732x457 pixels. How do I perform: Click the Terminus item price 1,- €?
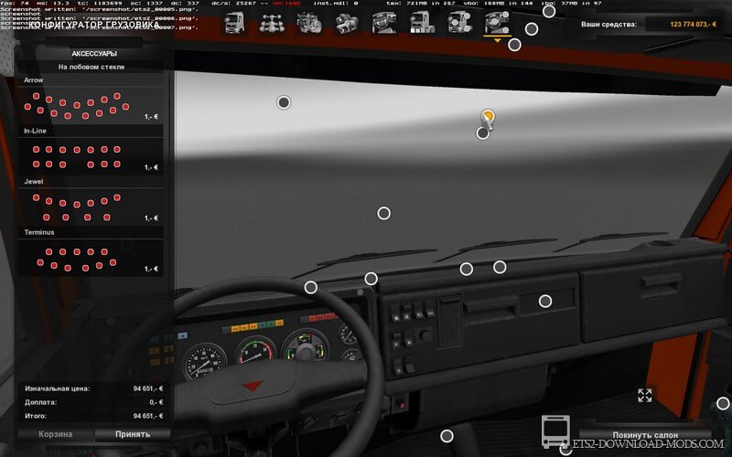[151, 269]
